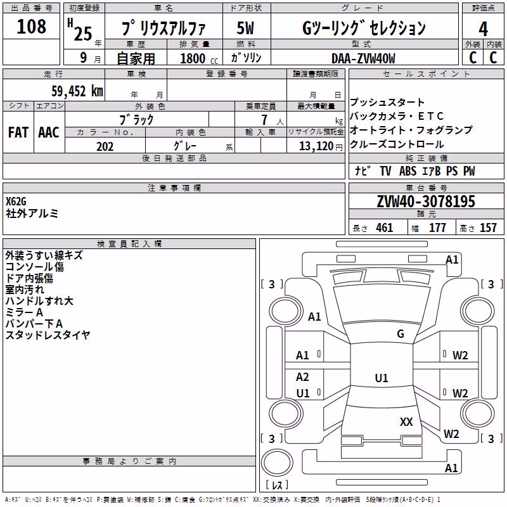
Task: Select displacement value 1800 cc
Action: coord(199,58)
